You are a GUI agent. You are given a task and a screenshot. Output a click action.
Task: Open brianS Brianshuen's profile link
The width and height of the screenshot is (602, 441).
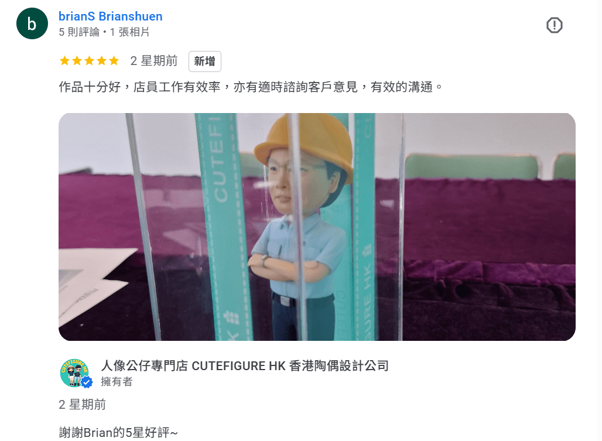pyautogui.click(x=111, y=16)
